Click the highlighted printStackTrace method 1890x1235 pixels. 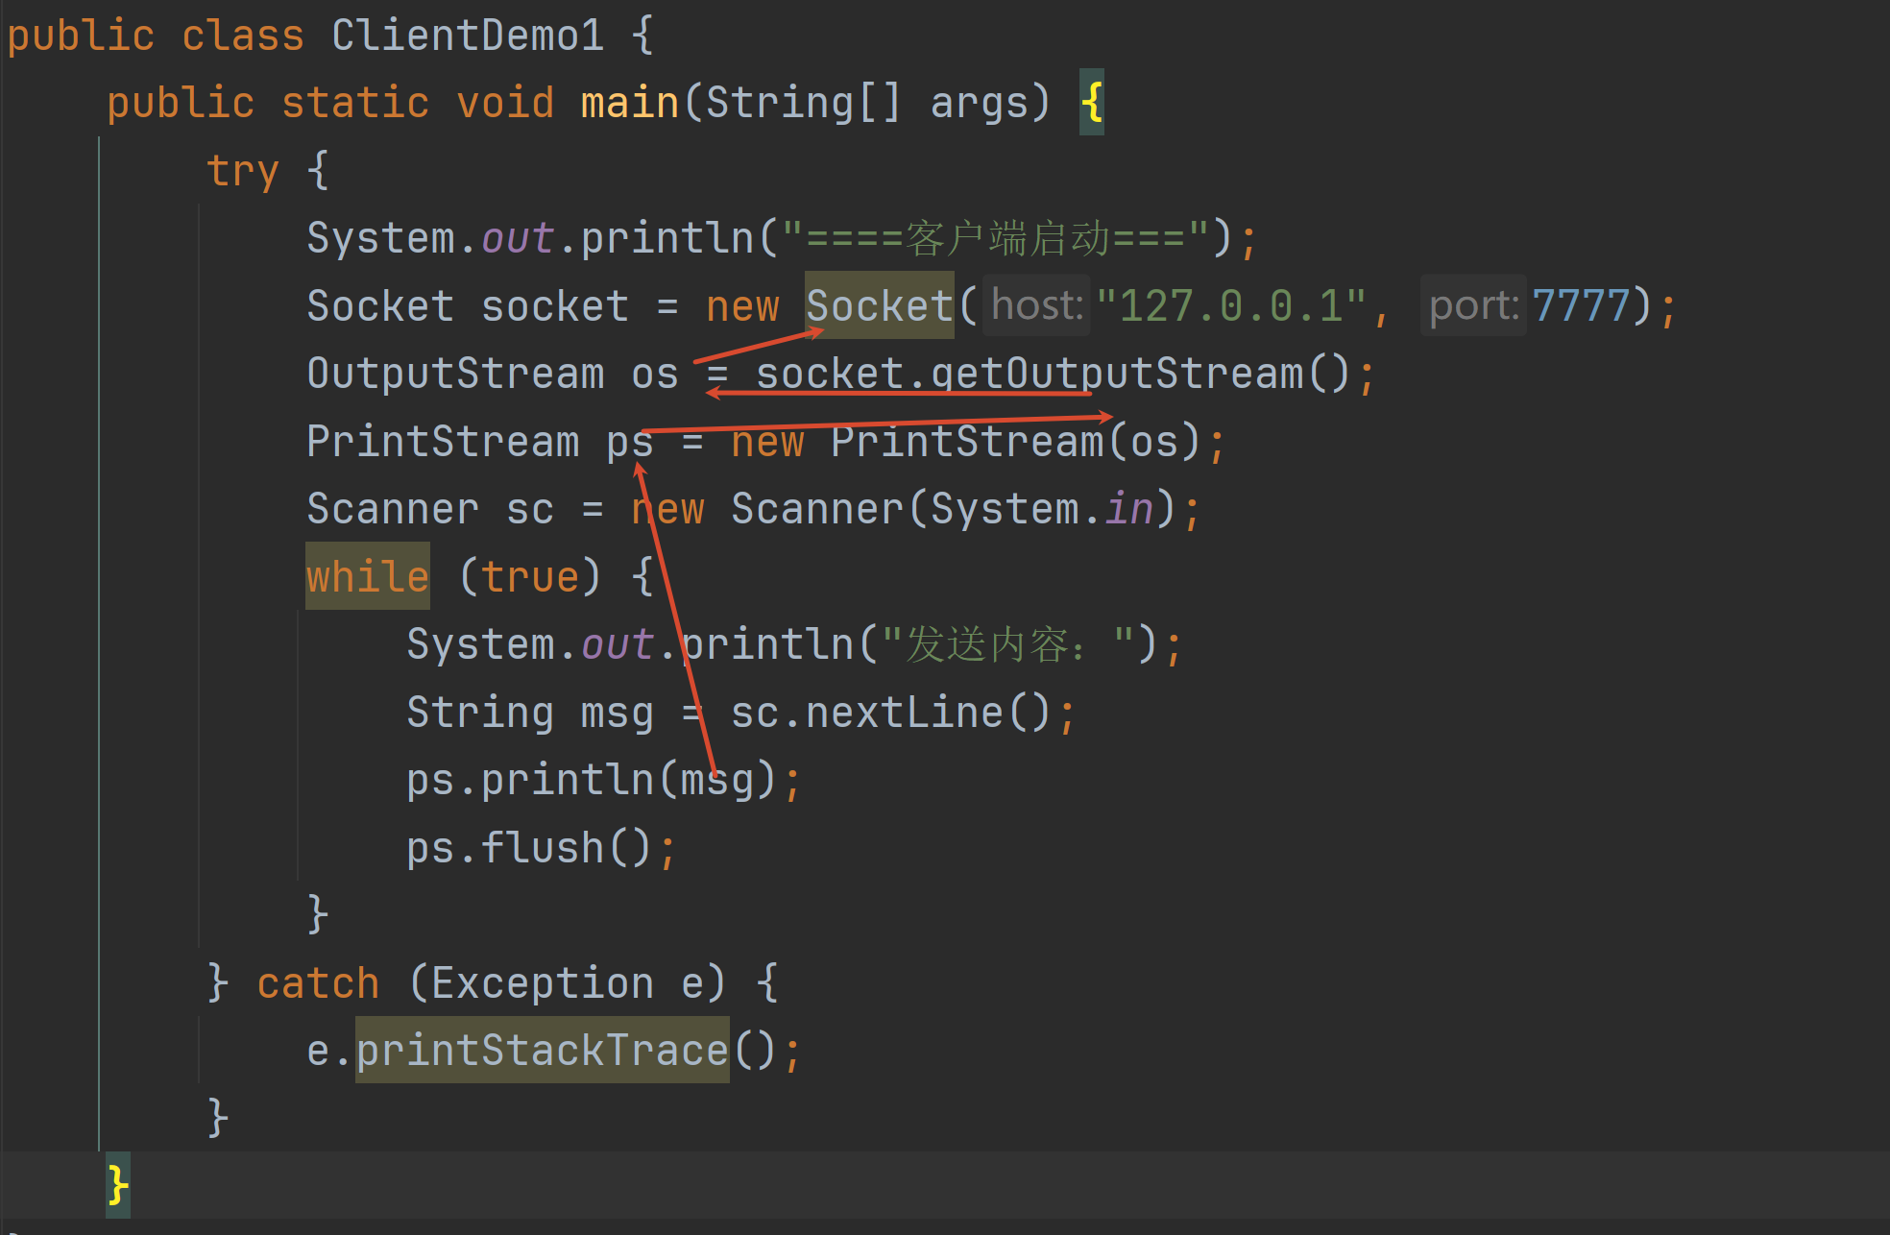pyautogui.click(x=542, y=1051)
